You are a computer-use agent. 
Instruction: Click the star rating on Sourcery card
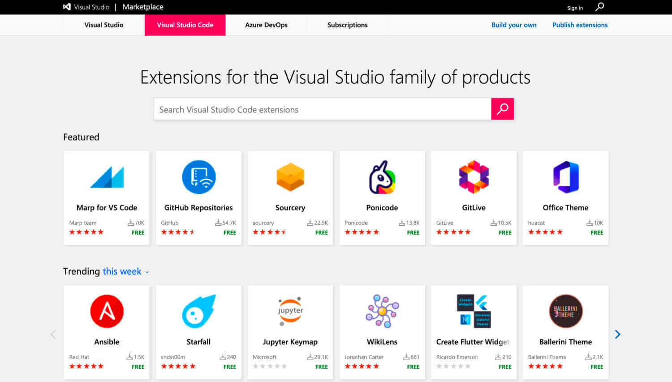coord(270,232)
